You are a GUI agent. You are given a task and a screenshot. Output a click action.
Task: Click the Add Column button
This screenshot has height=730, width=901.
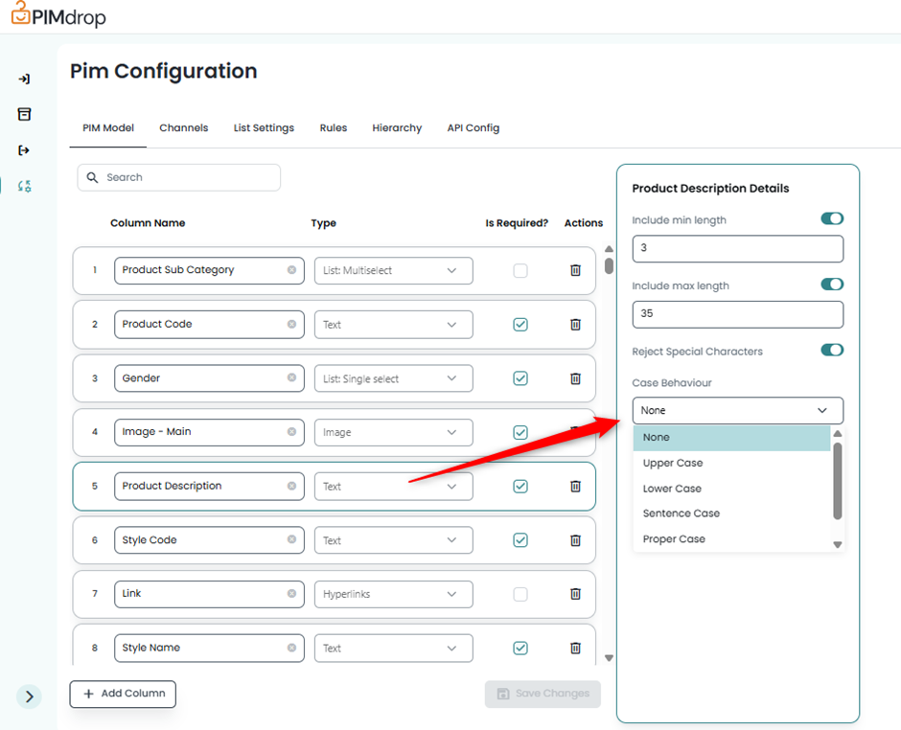[123, 694]
